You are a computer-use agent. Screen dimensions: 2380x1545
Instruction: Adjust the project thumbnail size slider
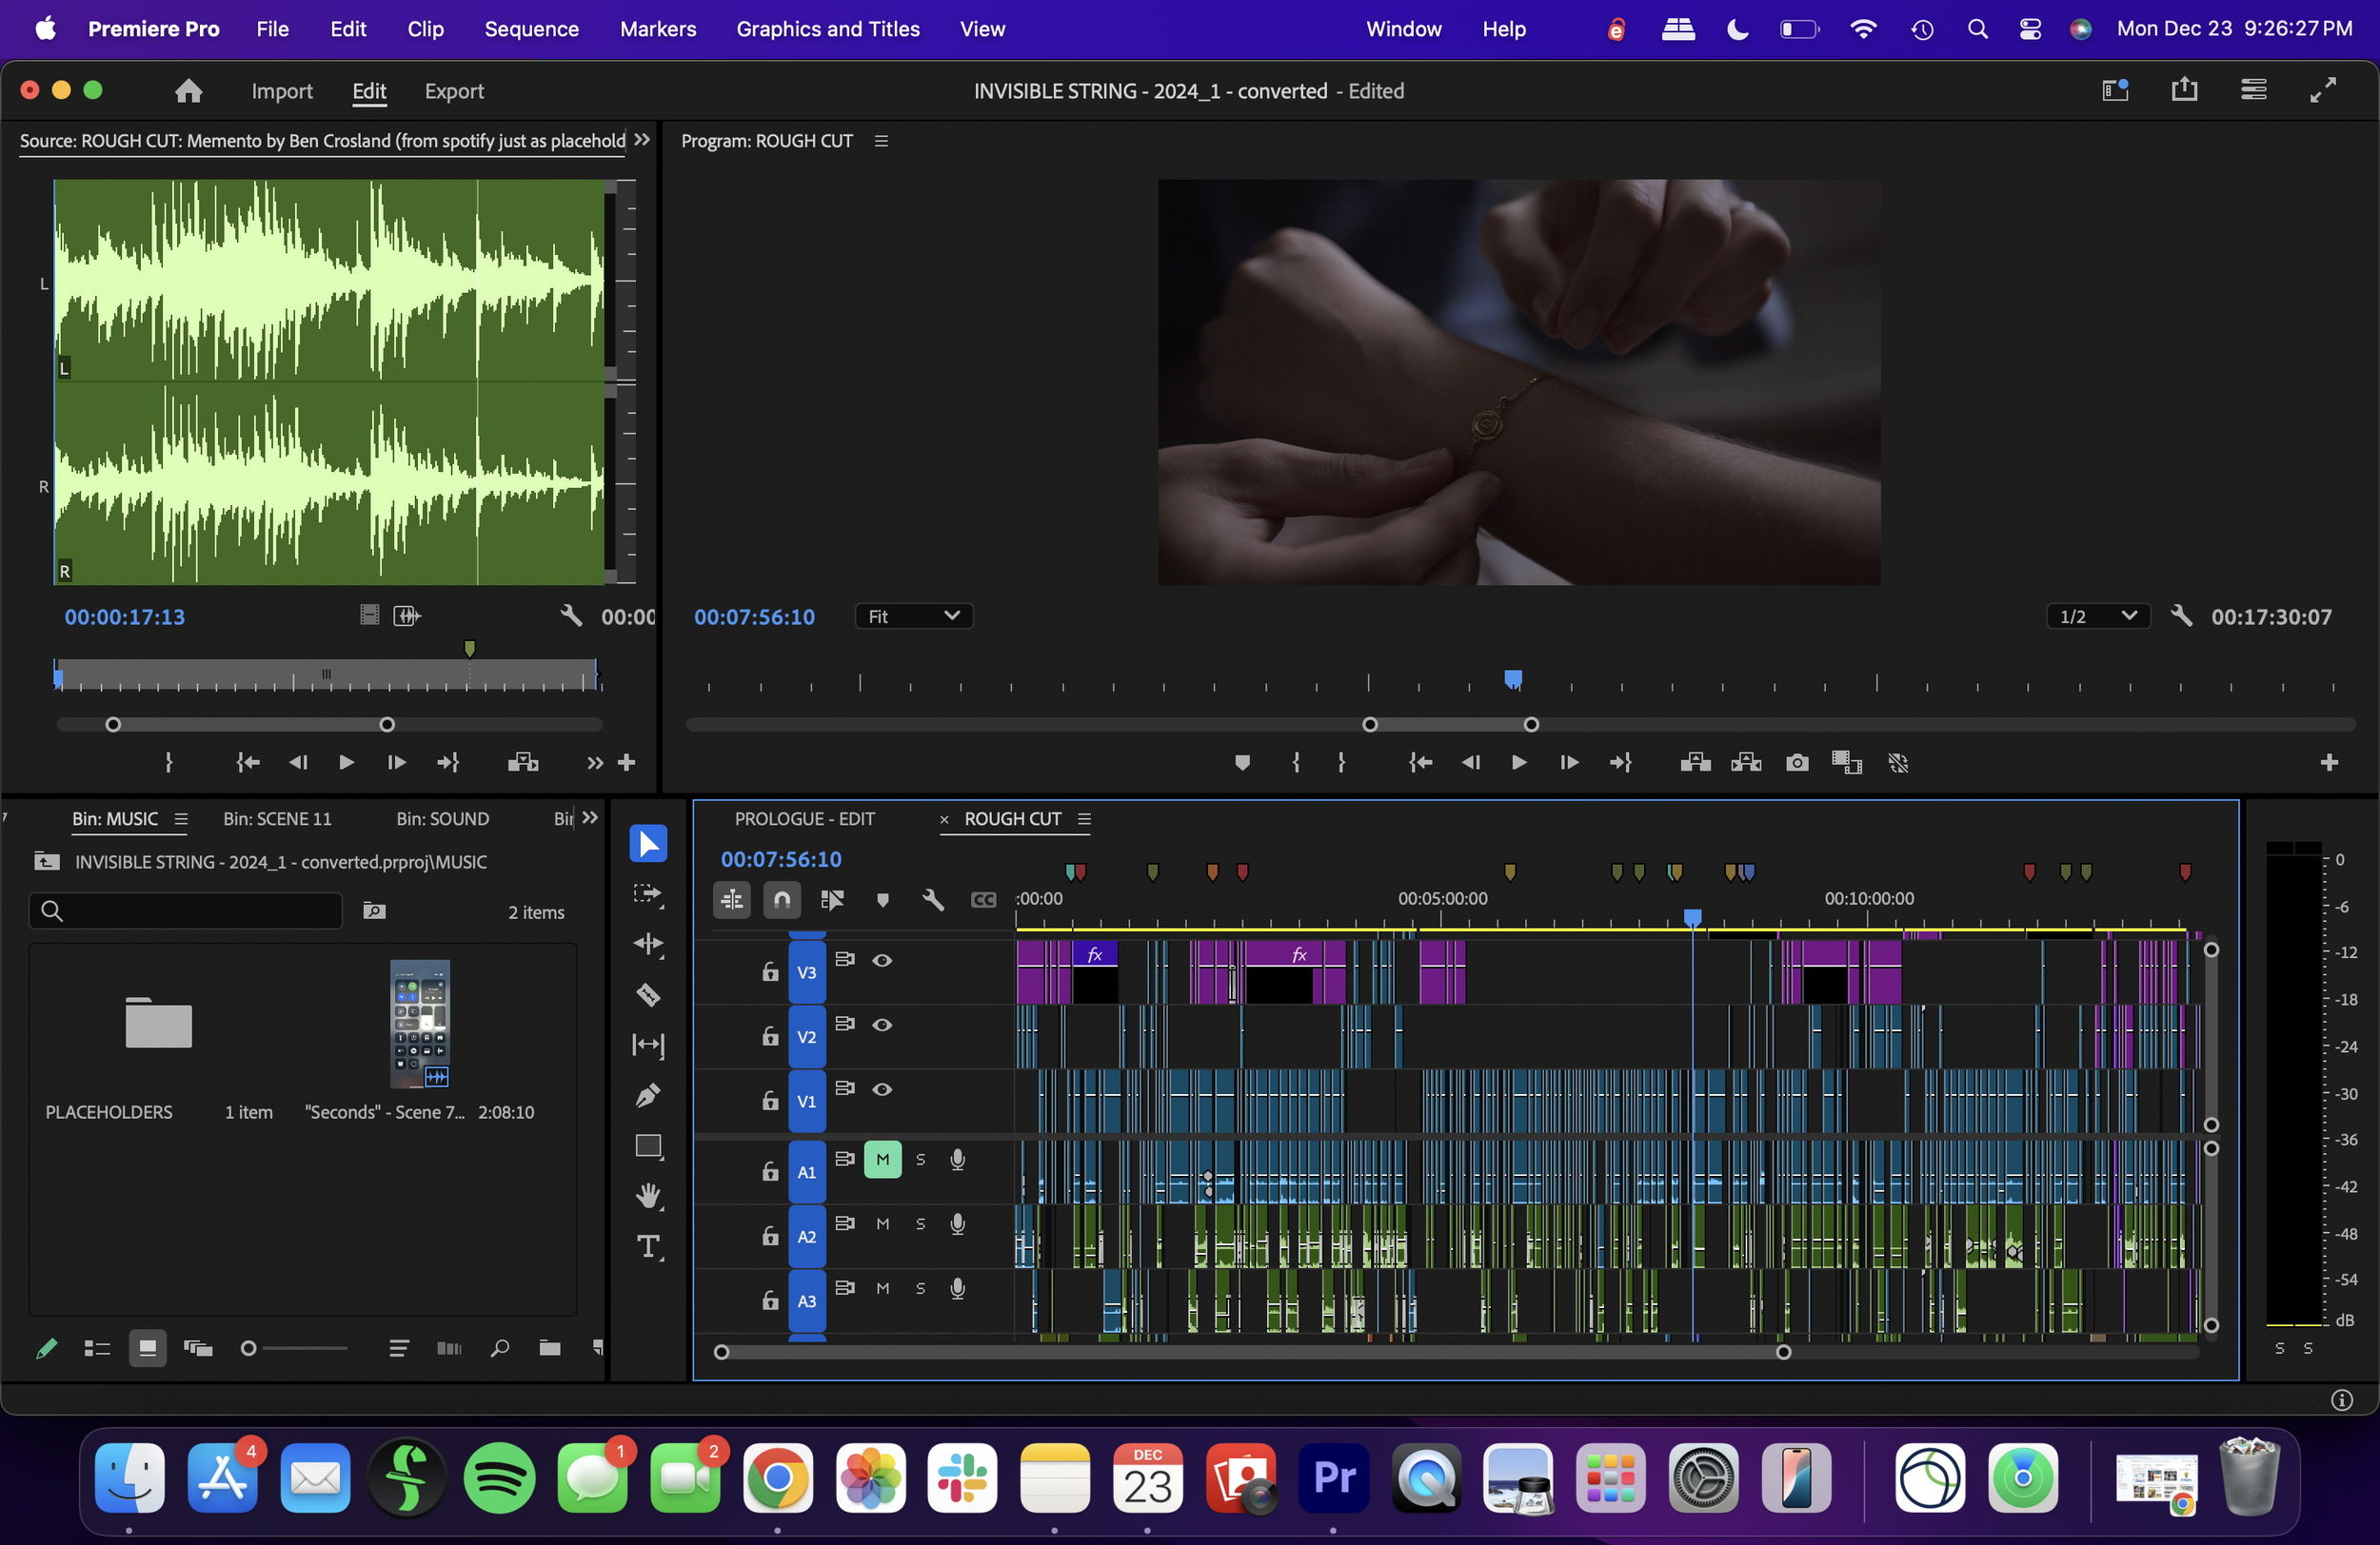pos(249,1349)
